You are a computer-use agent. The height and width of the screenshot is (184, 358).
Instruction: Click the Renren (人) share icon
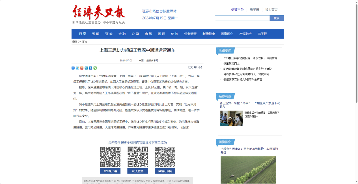pos(90,68)
